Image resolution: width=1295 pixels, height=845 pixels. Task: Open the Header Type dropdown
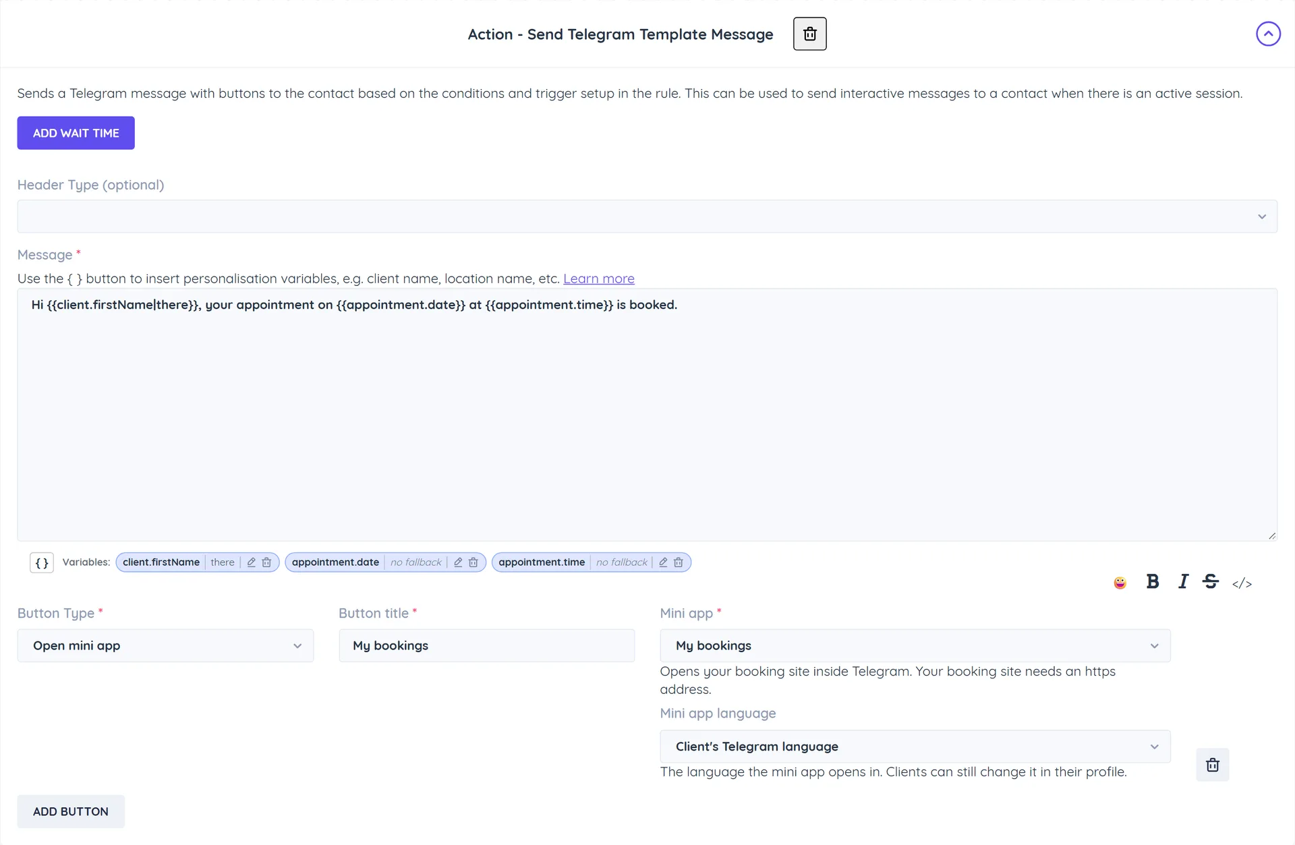647,216
